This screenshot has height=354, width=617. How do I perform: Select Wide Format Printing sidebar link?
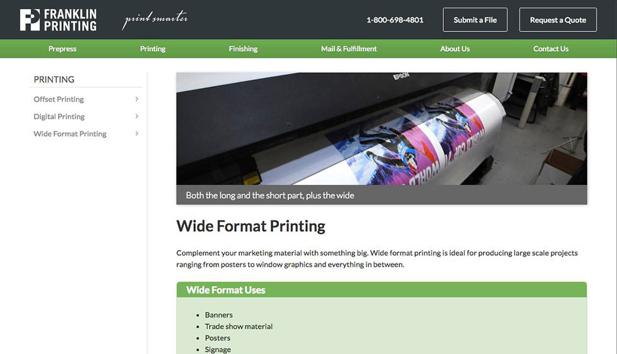click(x=70, y=133)
